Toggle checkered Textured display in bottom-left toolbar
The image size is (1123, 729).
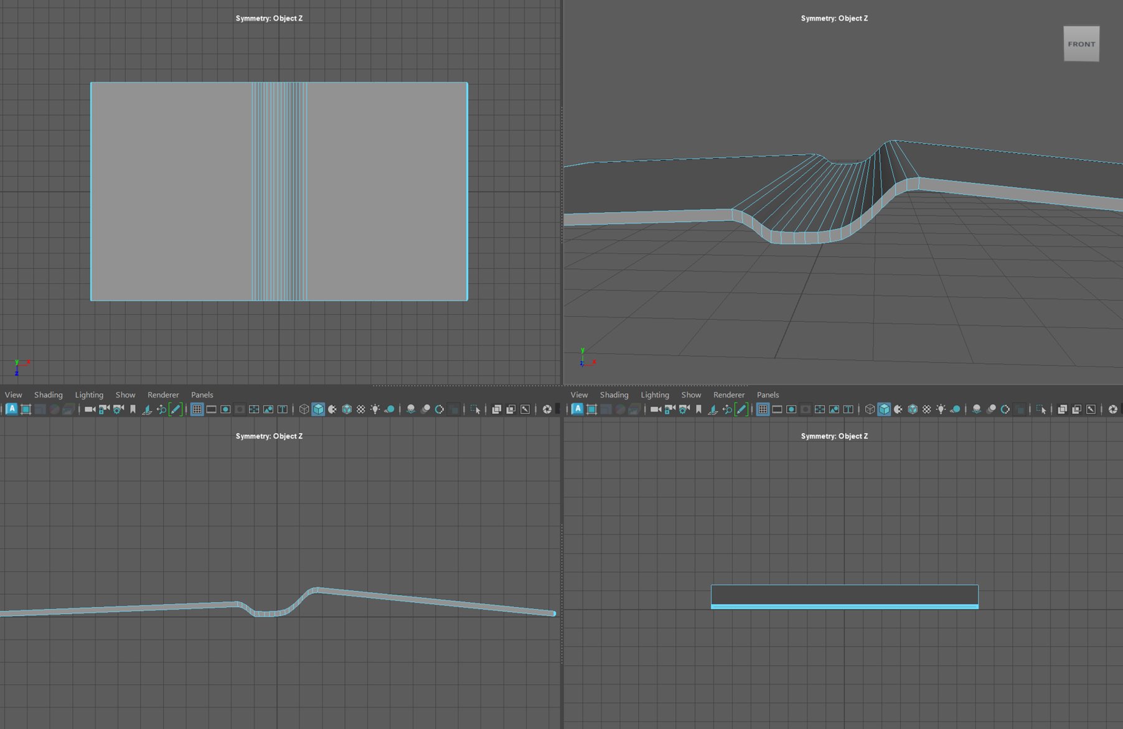coord(360,409)
